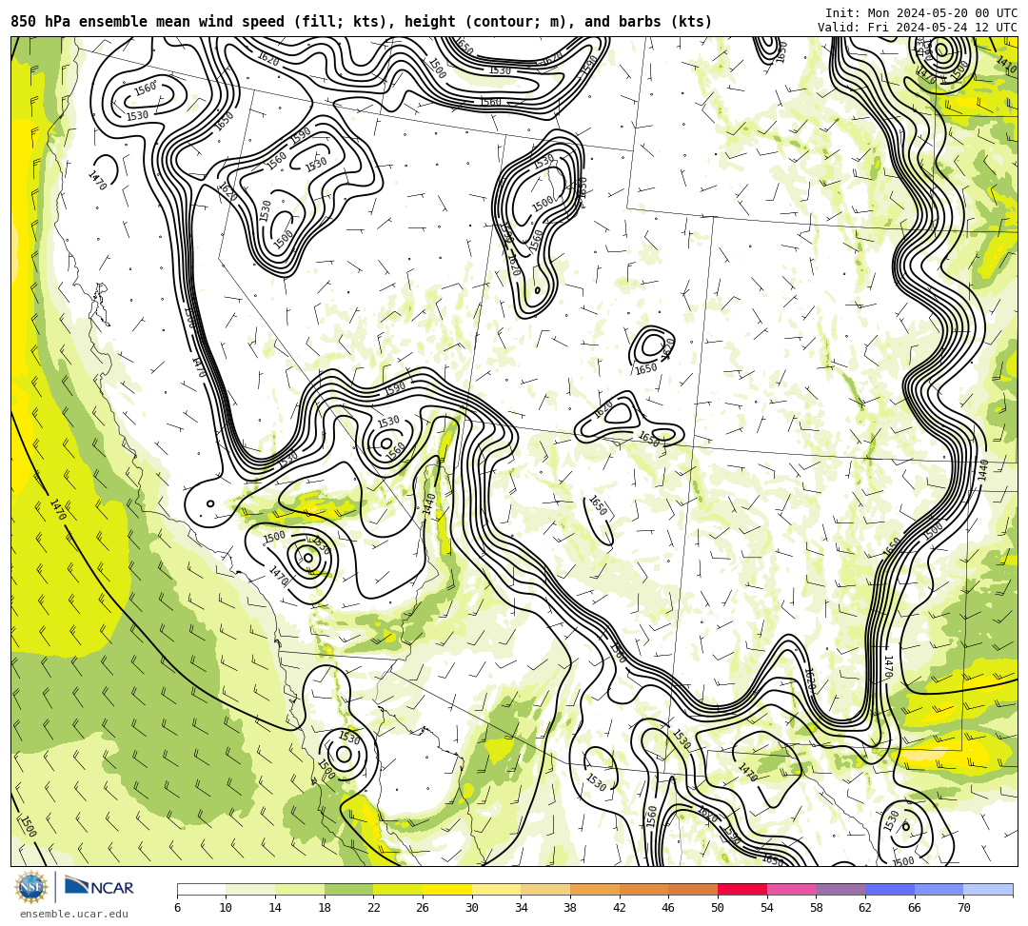Click the colorbar tick label 10
The image size is (1028, 926).
pos(227,908)
